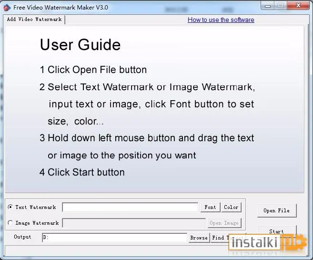313x260 pixels.
Task: Click the Start button
Action: point(277,231)
